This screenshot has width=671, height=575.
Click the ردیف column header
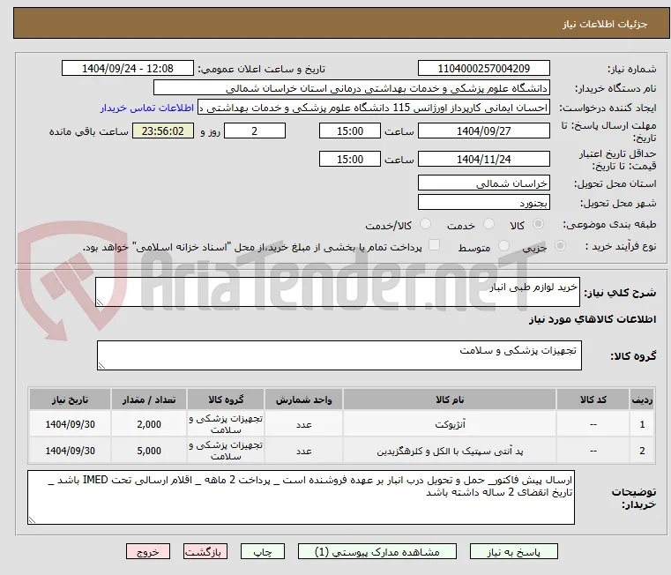click(x=642, y=400)
